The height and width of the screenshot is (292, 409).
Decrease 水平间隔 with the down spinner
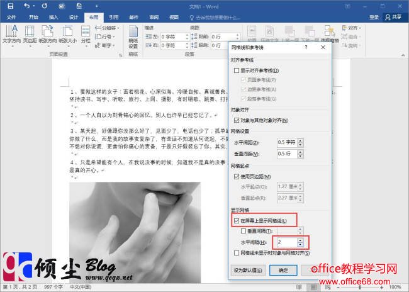tap(300, 245)
